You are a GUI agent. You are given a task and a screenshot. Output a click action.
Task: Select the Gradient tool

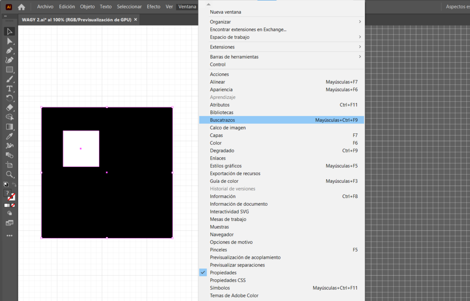[9, 126]
